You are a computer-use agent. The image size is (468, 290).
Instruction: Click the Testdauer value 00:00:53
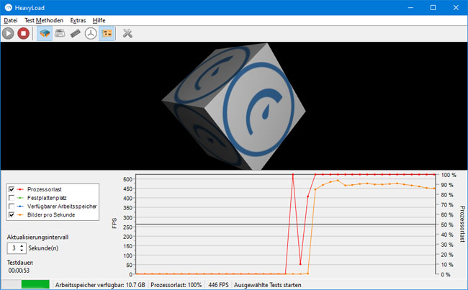[19, 271]
